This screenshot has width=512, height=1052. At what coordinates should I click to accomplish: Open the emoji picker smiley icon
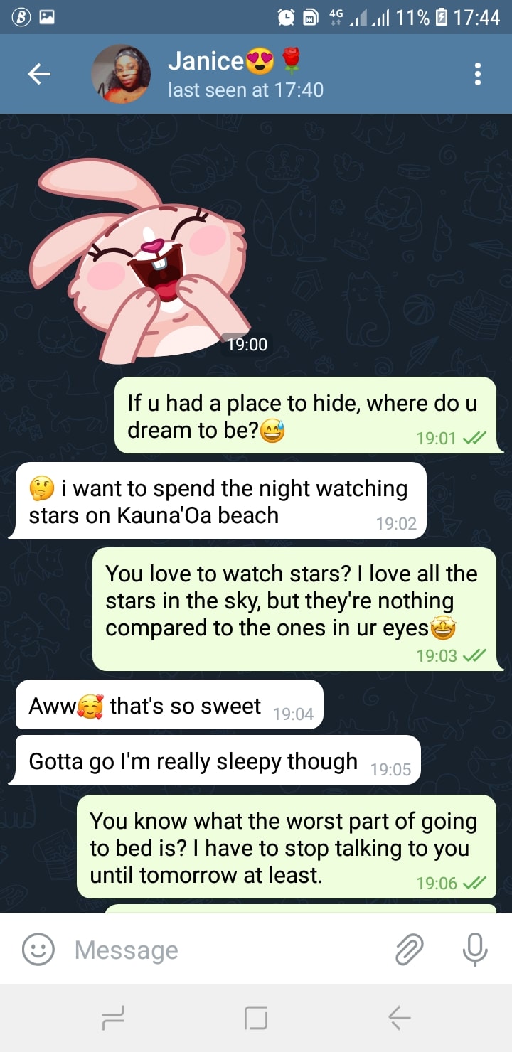click(x=38, y=949)
